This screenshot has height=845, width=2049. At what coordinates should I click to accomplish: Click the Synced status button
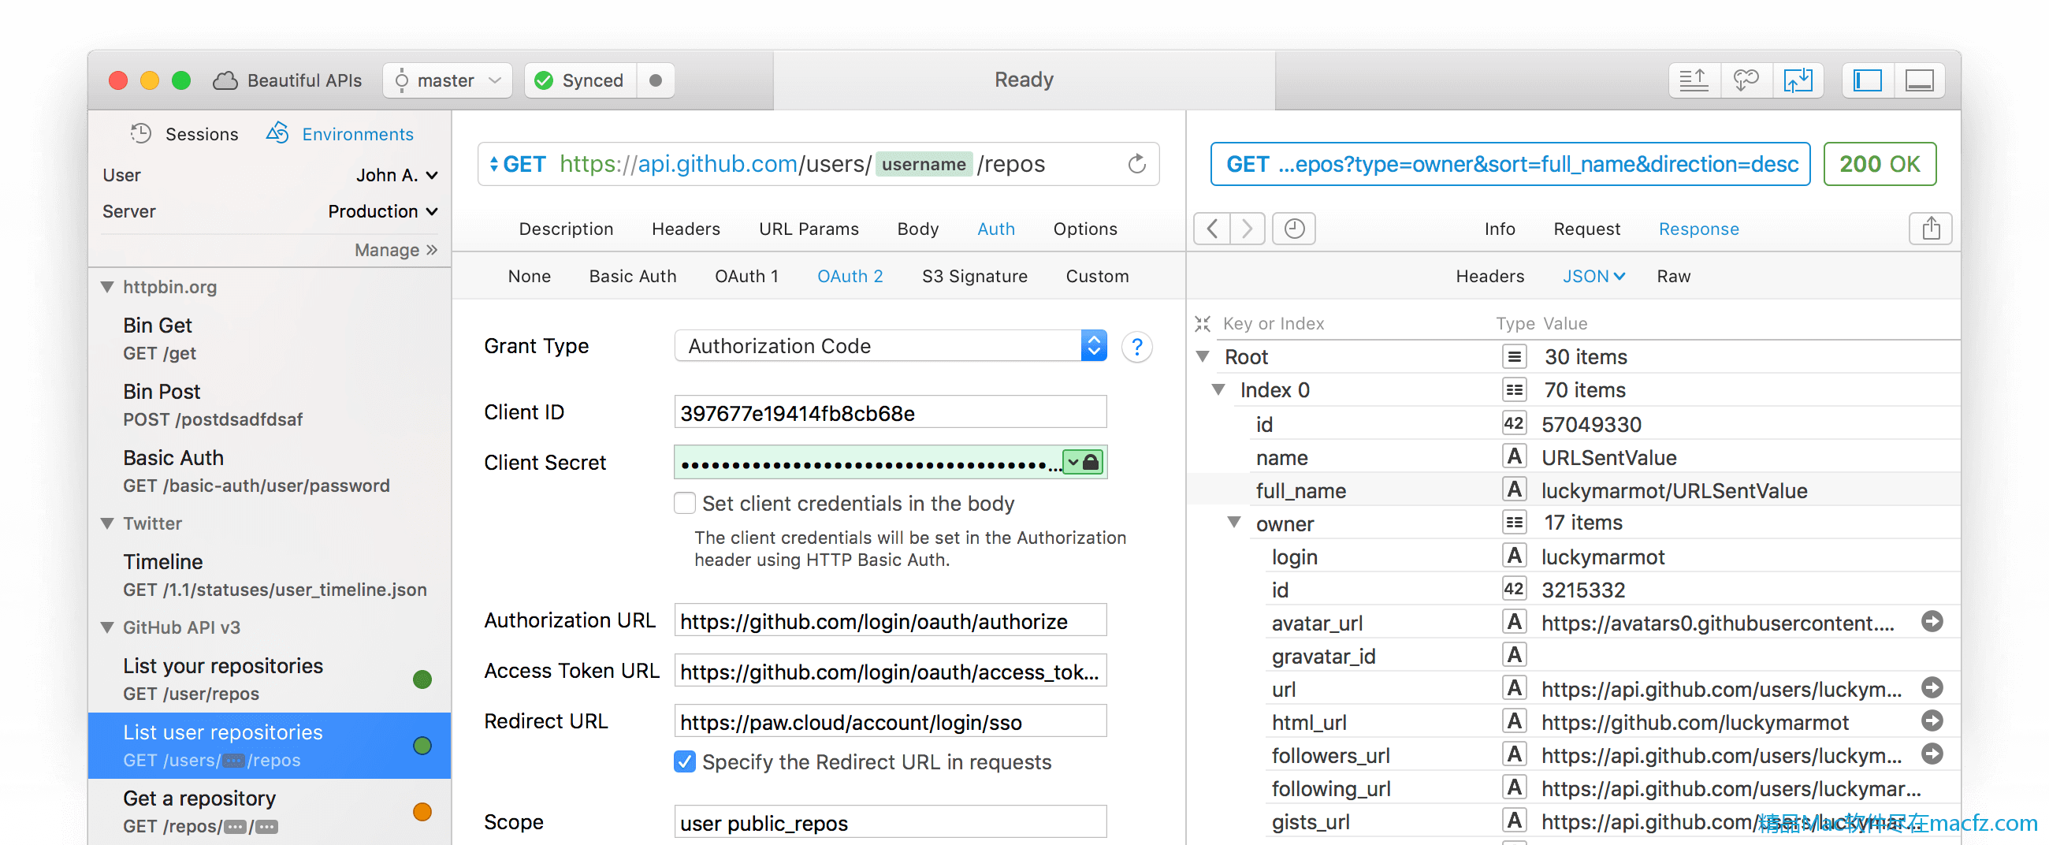pos(581,80)
